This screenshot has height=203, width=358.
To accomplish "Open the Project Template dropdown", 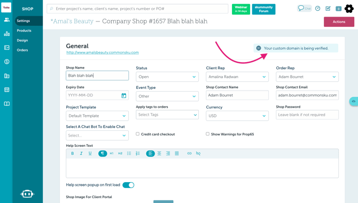I will coord(97,116).
